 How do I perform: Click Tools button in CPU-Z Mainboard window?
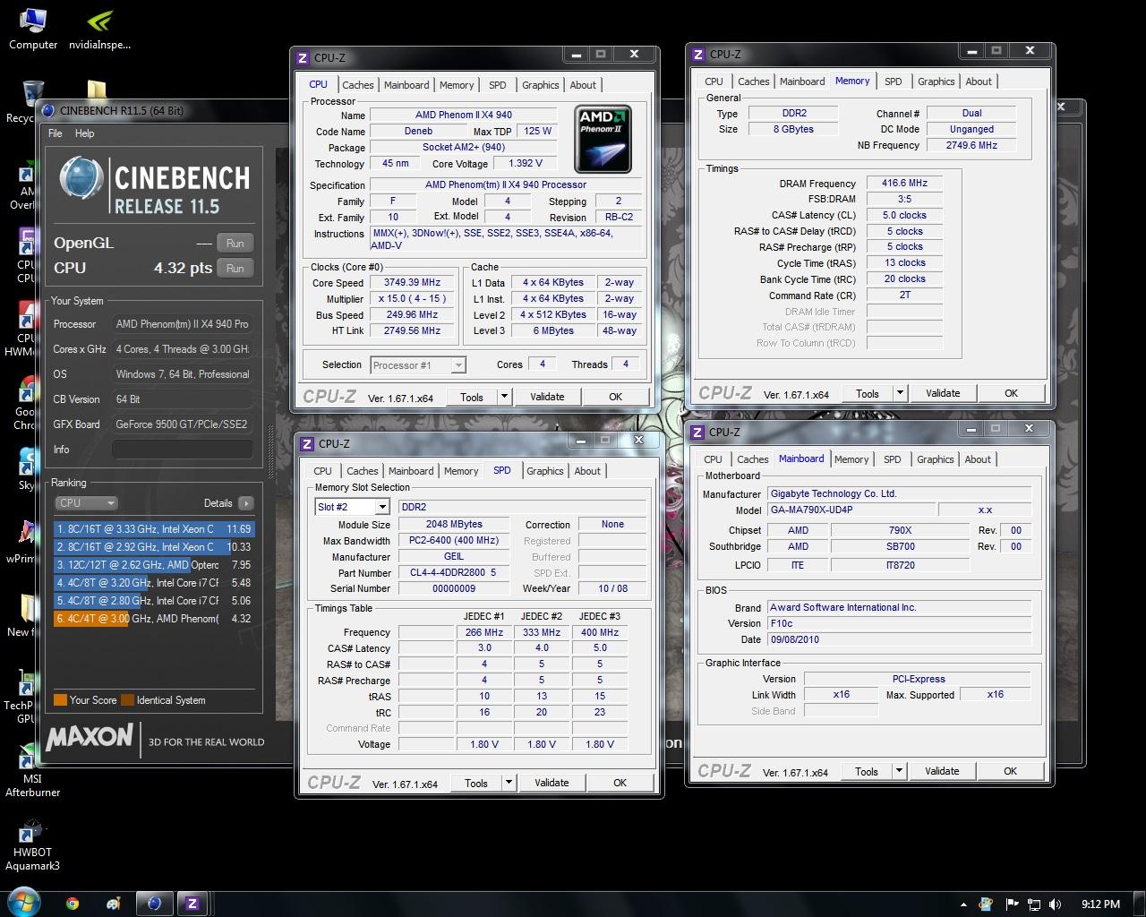[x=867, y=771]
